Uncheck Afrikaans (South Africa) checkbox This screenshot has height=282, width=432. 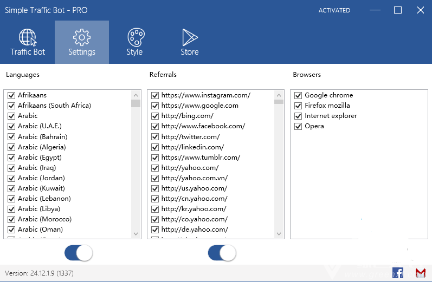tap(11, 106)
